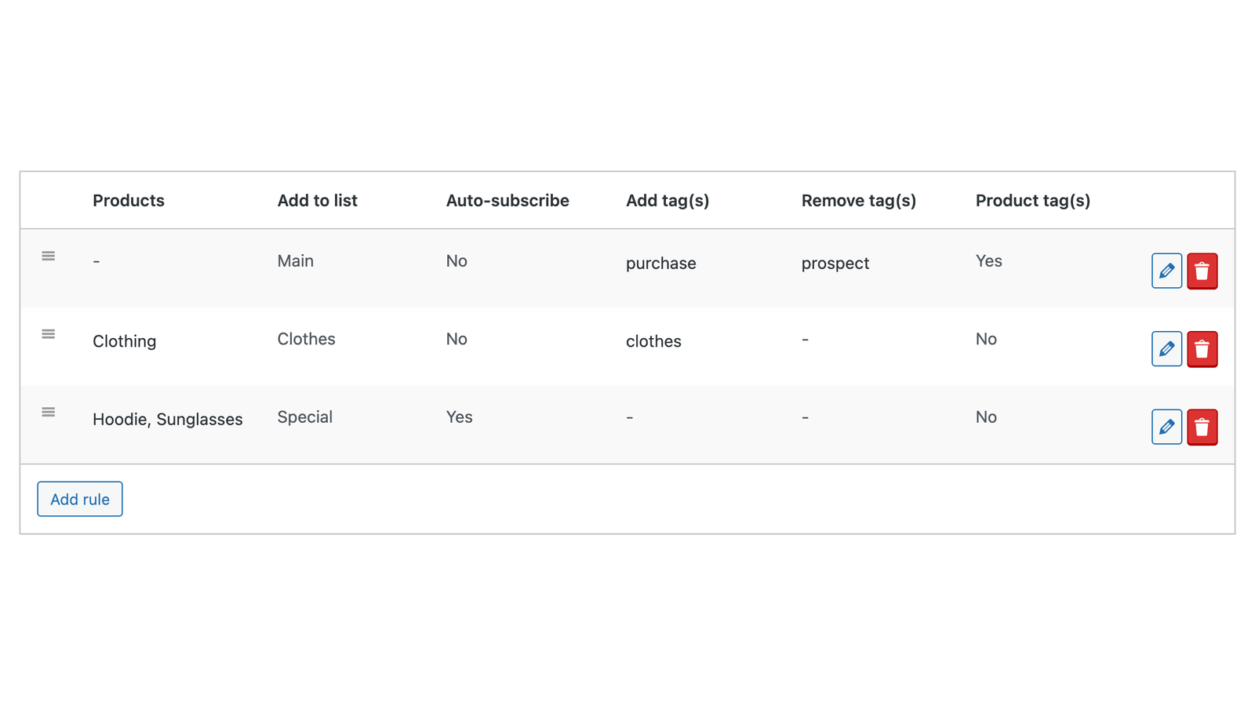
Task: Click the 'Hoodie, Sunglasses' product cell
Action: 168,420
